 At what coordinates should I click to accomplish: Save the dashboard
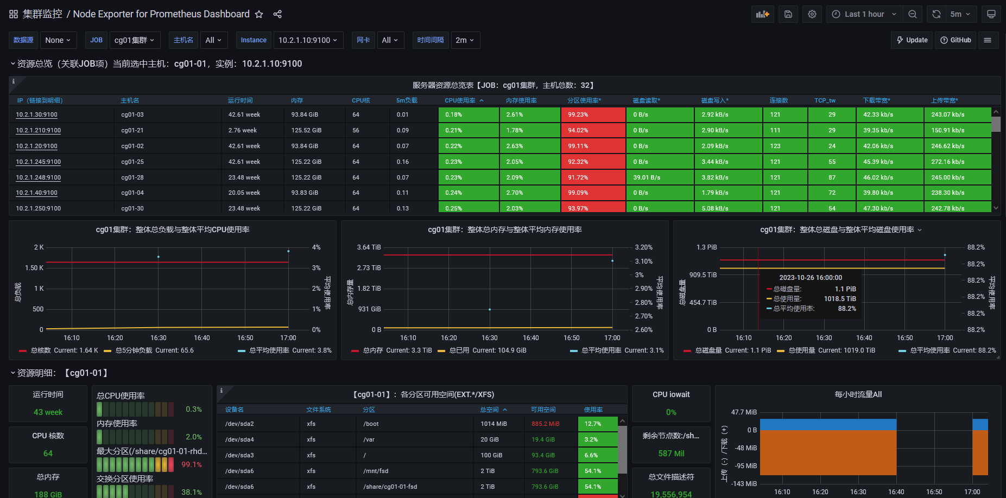click(x=788, y=14)
